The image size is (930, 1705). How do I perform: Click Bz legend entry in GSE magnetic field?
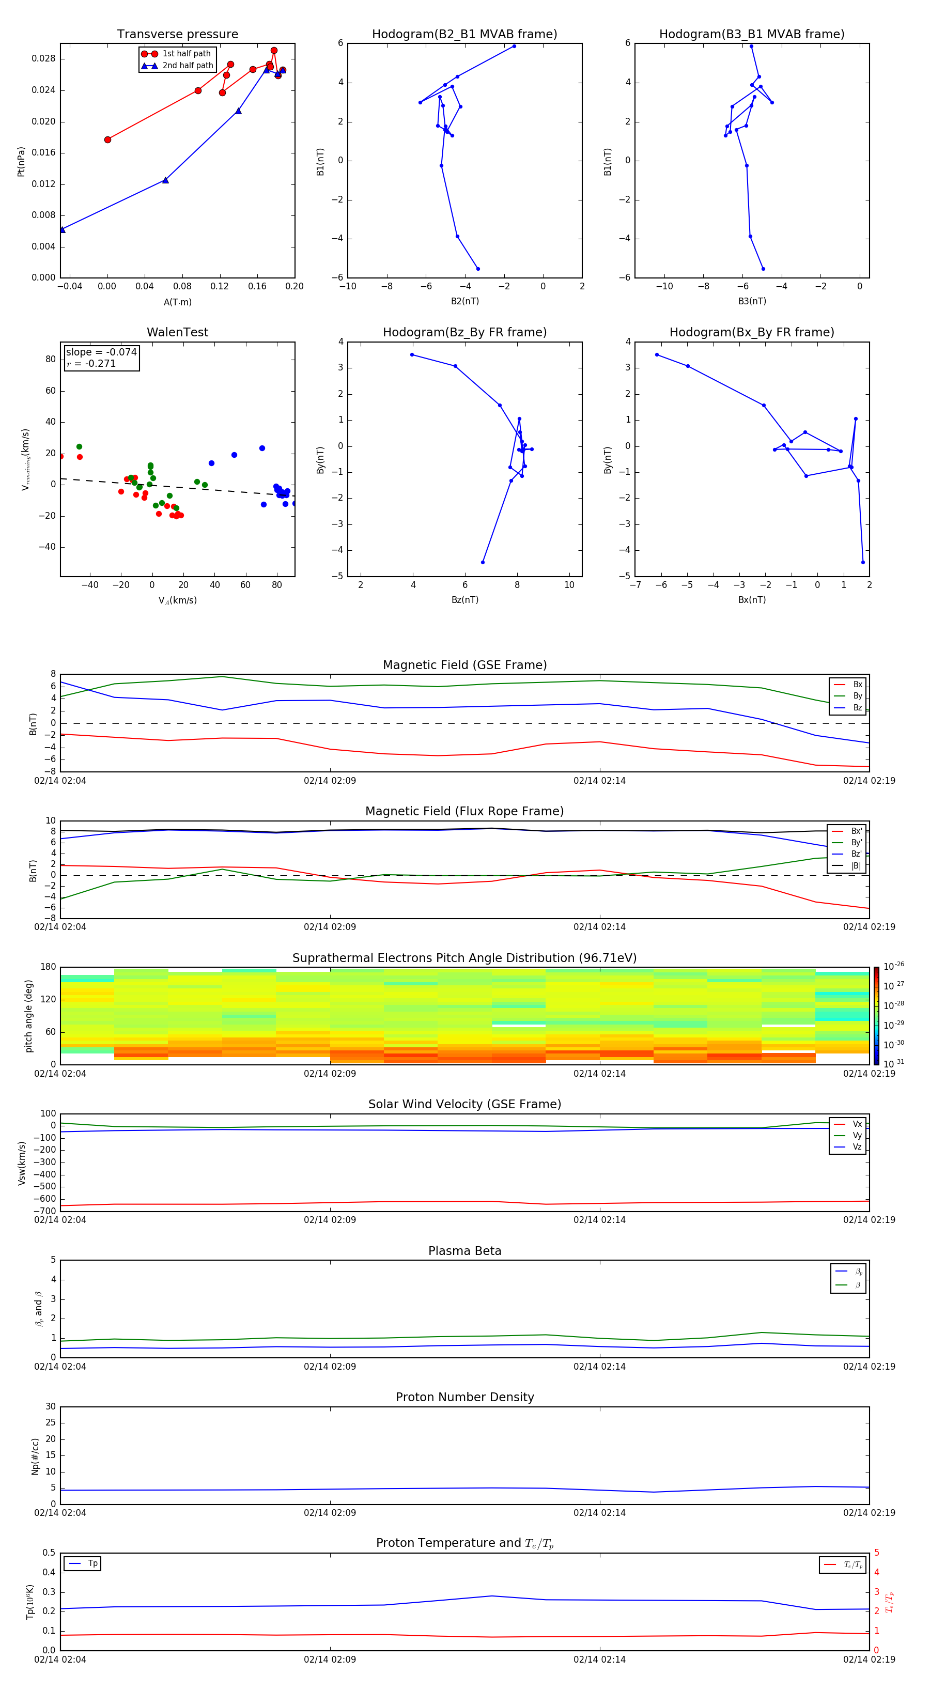coord(848,708)
